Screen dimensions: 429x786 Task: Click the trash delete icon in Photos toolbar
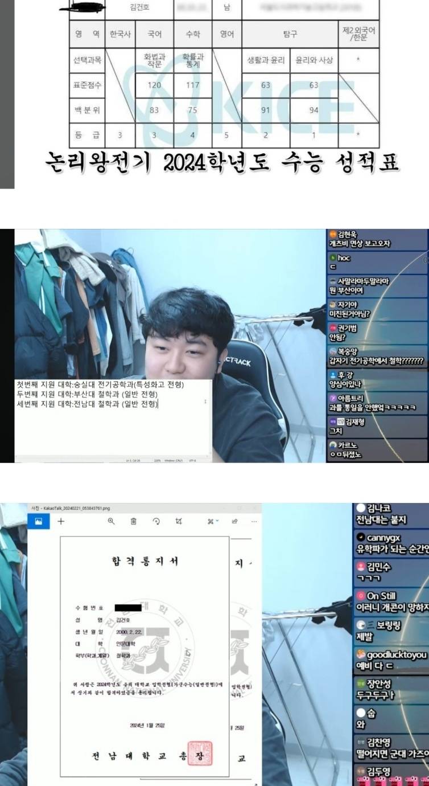click(133, 521)
